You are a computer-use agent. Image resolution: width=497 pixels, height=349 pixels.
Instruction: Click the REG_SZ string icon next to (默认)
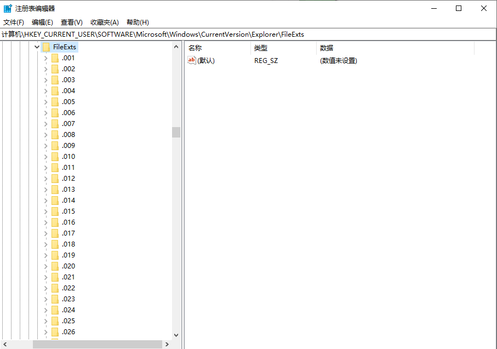point(191,60)
